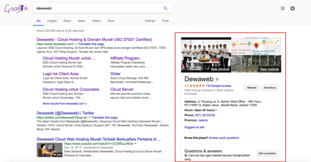The height and width of the screenshot is (162, 311).
Task: Click the Directions button
Action: point(270,88)
